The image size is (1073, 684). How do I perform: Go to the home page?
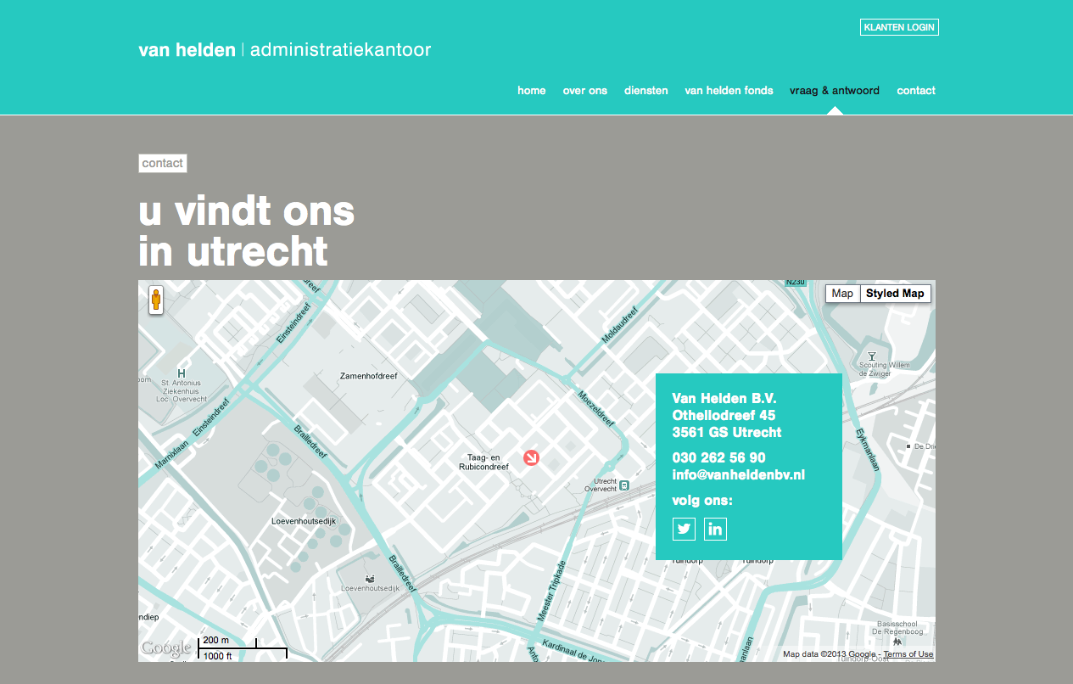[532, 91]
